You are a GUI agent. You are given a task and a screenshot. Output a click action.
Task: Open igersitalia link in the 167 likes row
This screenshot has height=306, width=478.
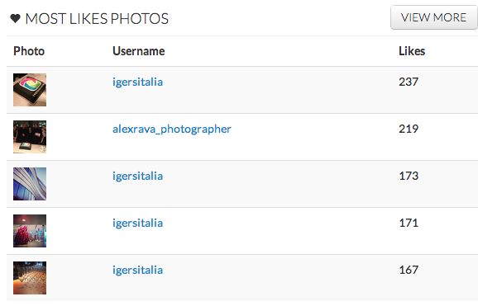[138, 270]
